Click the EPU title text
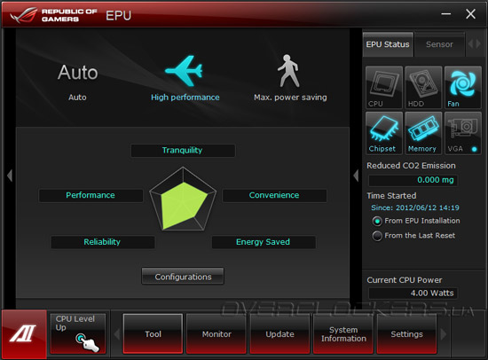488x360 pixels. (118, 16)
